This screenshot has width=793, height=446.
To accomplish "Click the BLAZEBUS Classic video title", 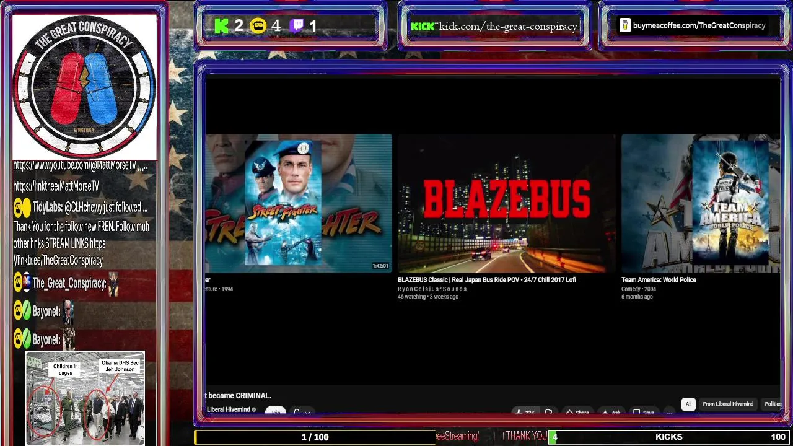I will tap(487, 280).
